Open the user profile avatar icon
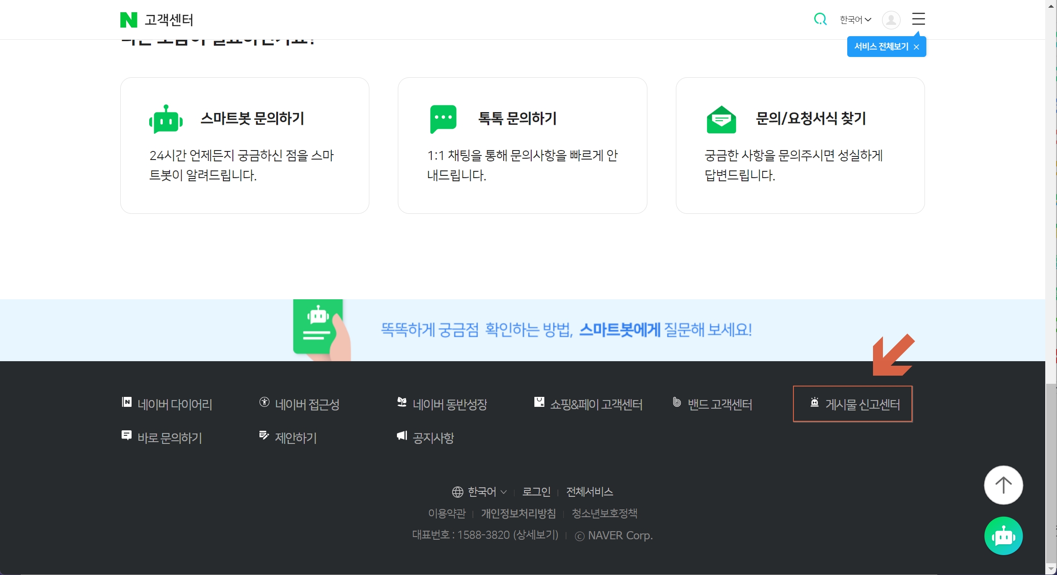The height and width of the screenshot is (575, 1057). [x=891, y=20]
